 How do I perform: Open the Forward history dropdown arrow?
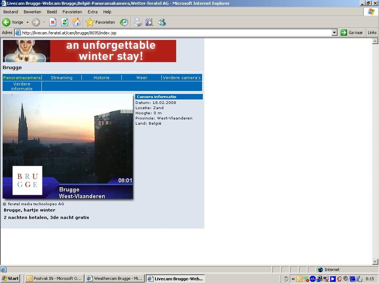[44, 22]
